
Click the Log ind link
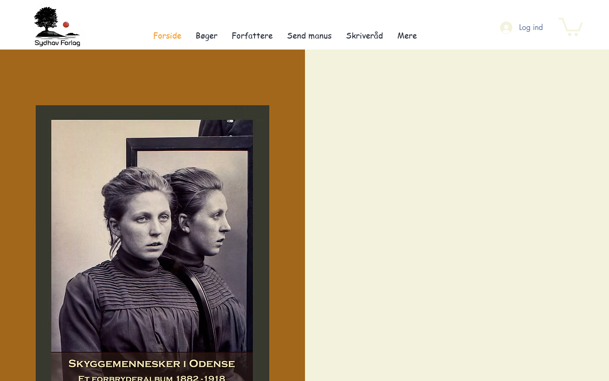point(531,28)
